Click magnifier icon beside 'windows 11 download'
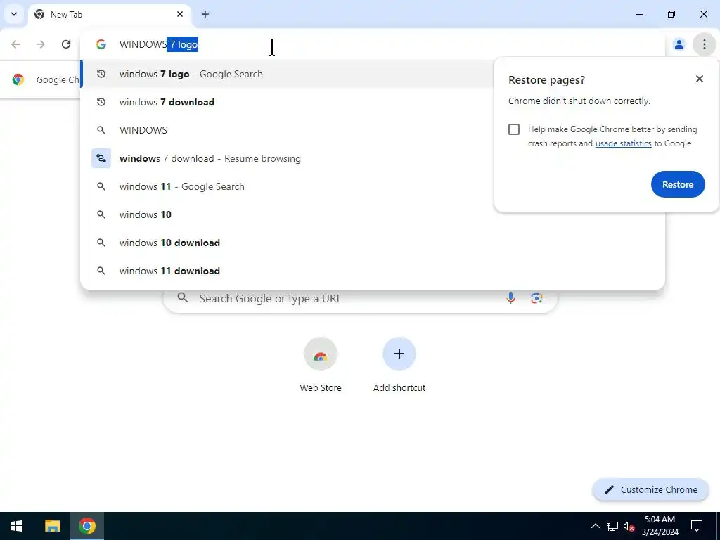 [x=101, y=271]
